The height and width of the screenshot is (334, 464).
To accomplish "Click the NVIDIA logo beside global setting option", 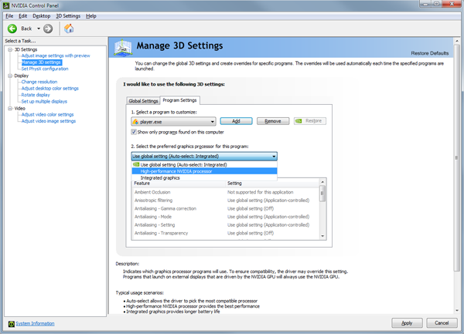I will point(136,164).
